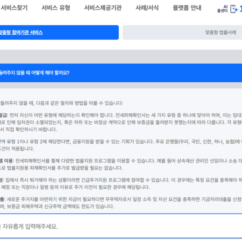Viewport: 242px width, 242px height.
Task: Click the paragraph listing 우리, 국민, 신한 banks
Action: [121, 145]
